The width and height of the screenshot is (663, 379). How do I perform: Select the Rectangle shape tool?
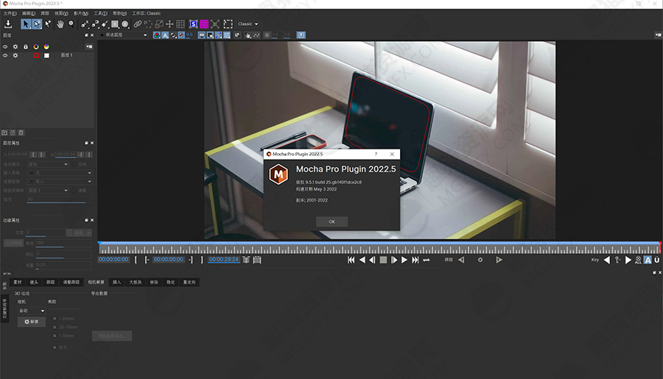pos(115,24)
